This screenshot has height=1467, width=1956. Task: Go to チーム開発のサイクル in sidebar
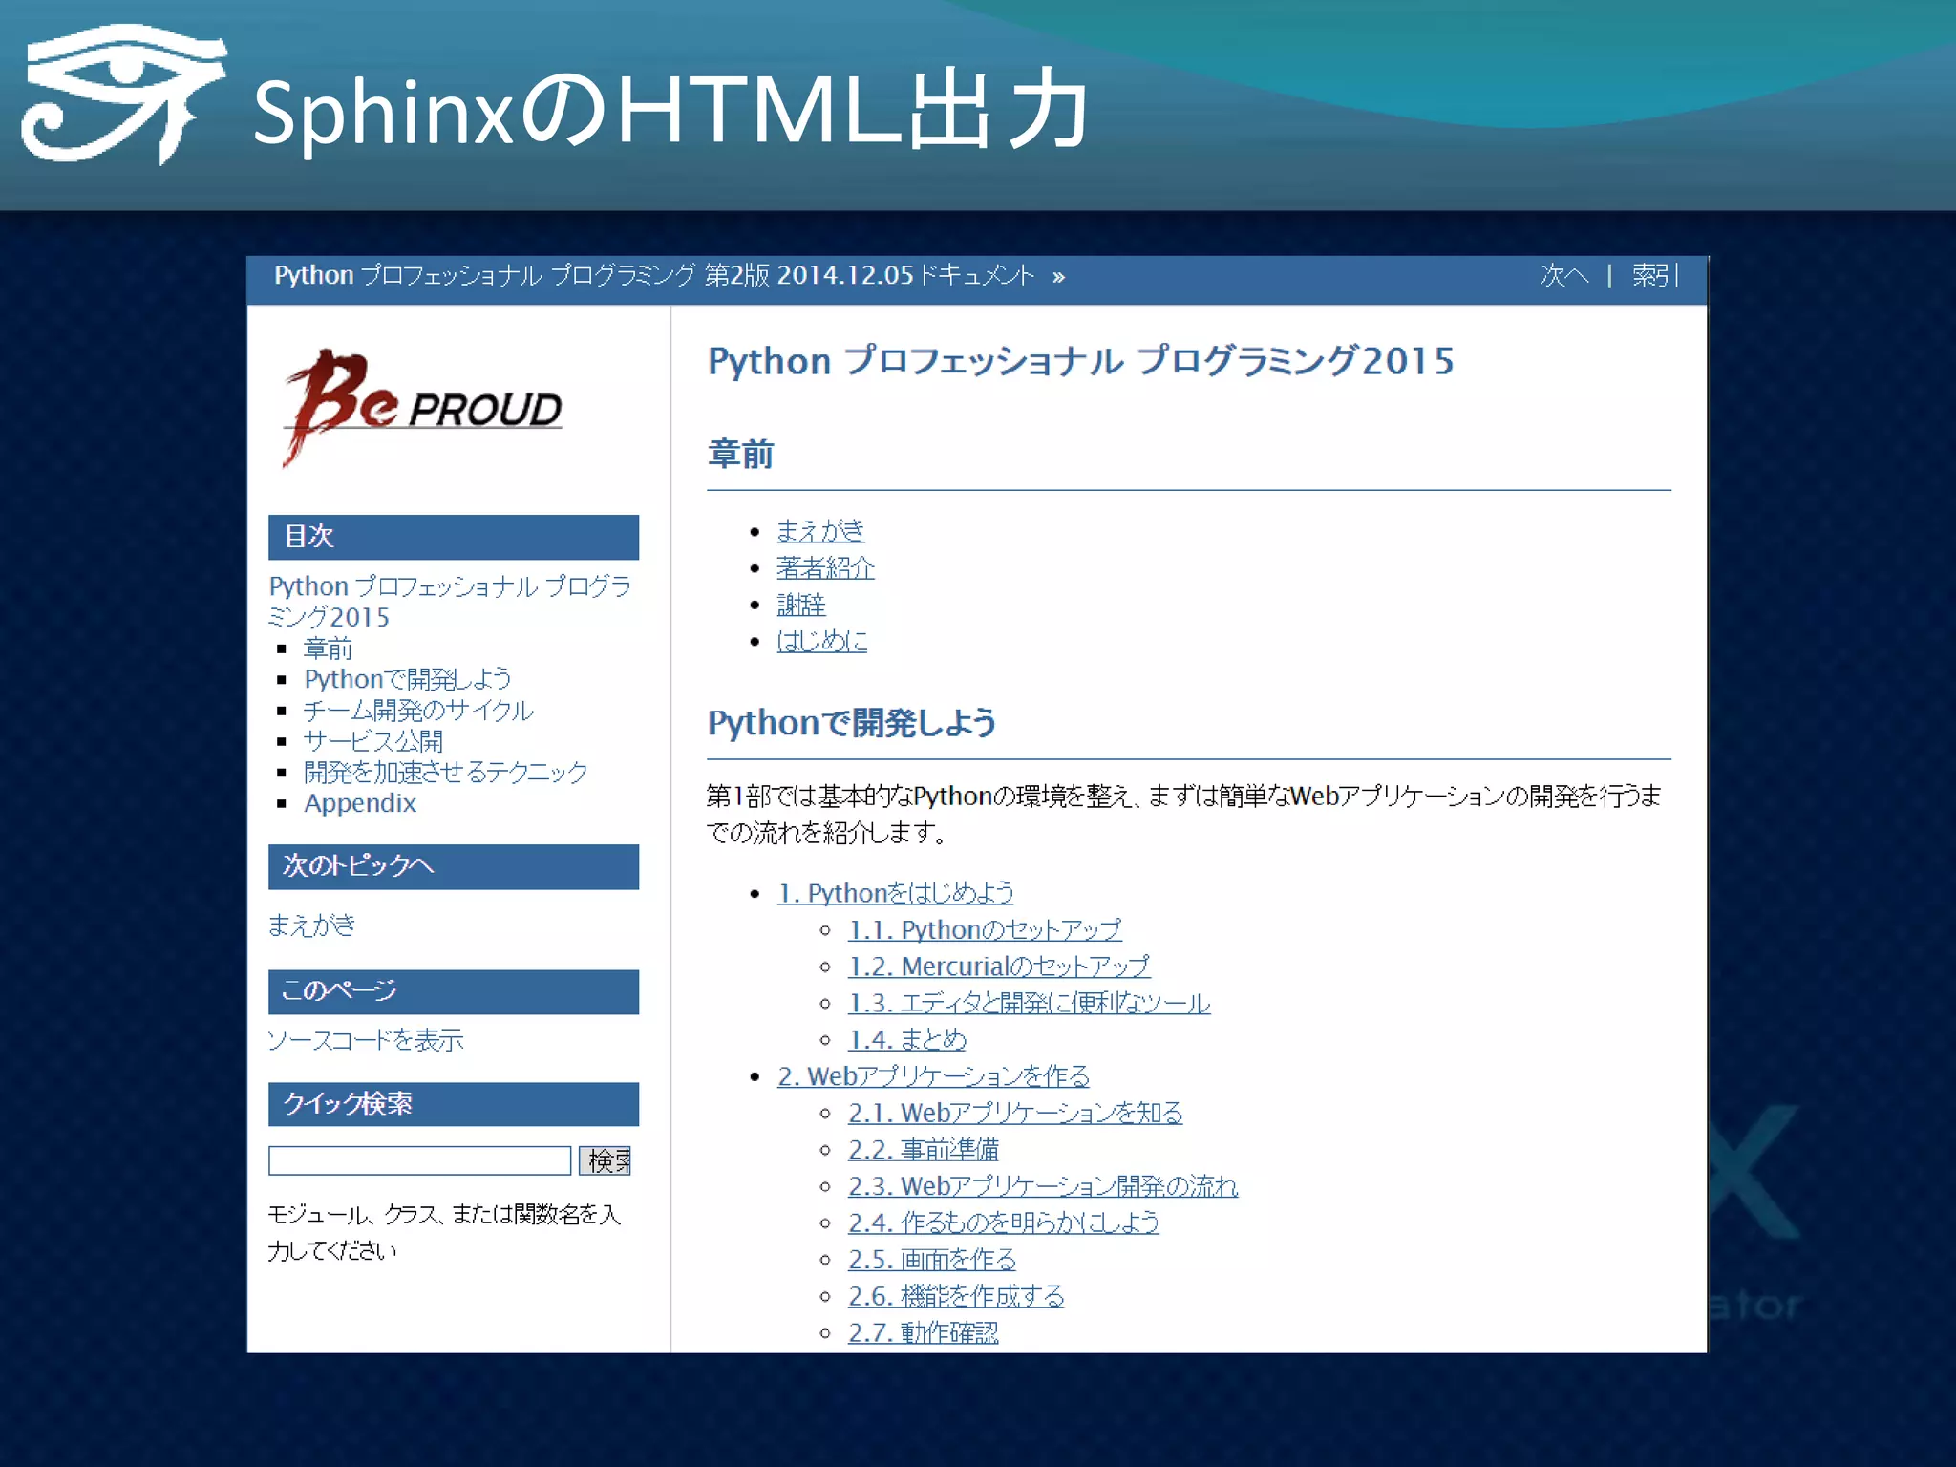tap(418, 710)
